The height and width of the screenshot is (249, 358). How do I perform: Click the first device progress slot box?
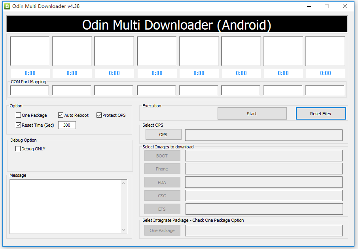point(30,51)
